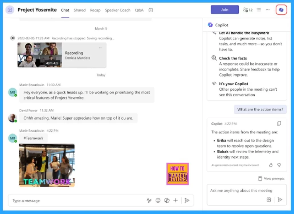The image size is (294, 214).
Task: Open the list view icon in header
Action: click(x=259, y=10)
